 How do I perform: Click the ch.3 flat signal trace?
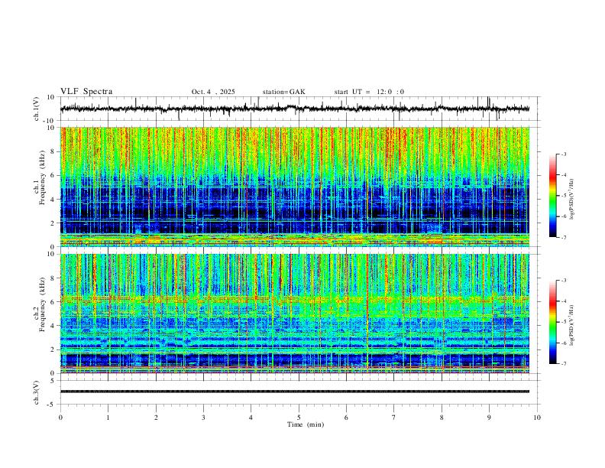(295, 392)
